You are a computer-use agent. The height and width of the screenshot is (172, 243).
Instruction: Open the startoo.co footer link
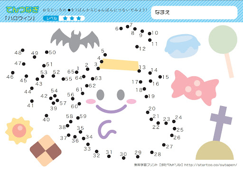click(x=211, y=165)
